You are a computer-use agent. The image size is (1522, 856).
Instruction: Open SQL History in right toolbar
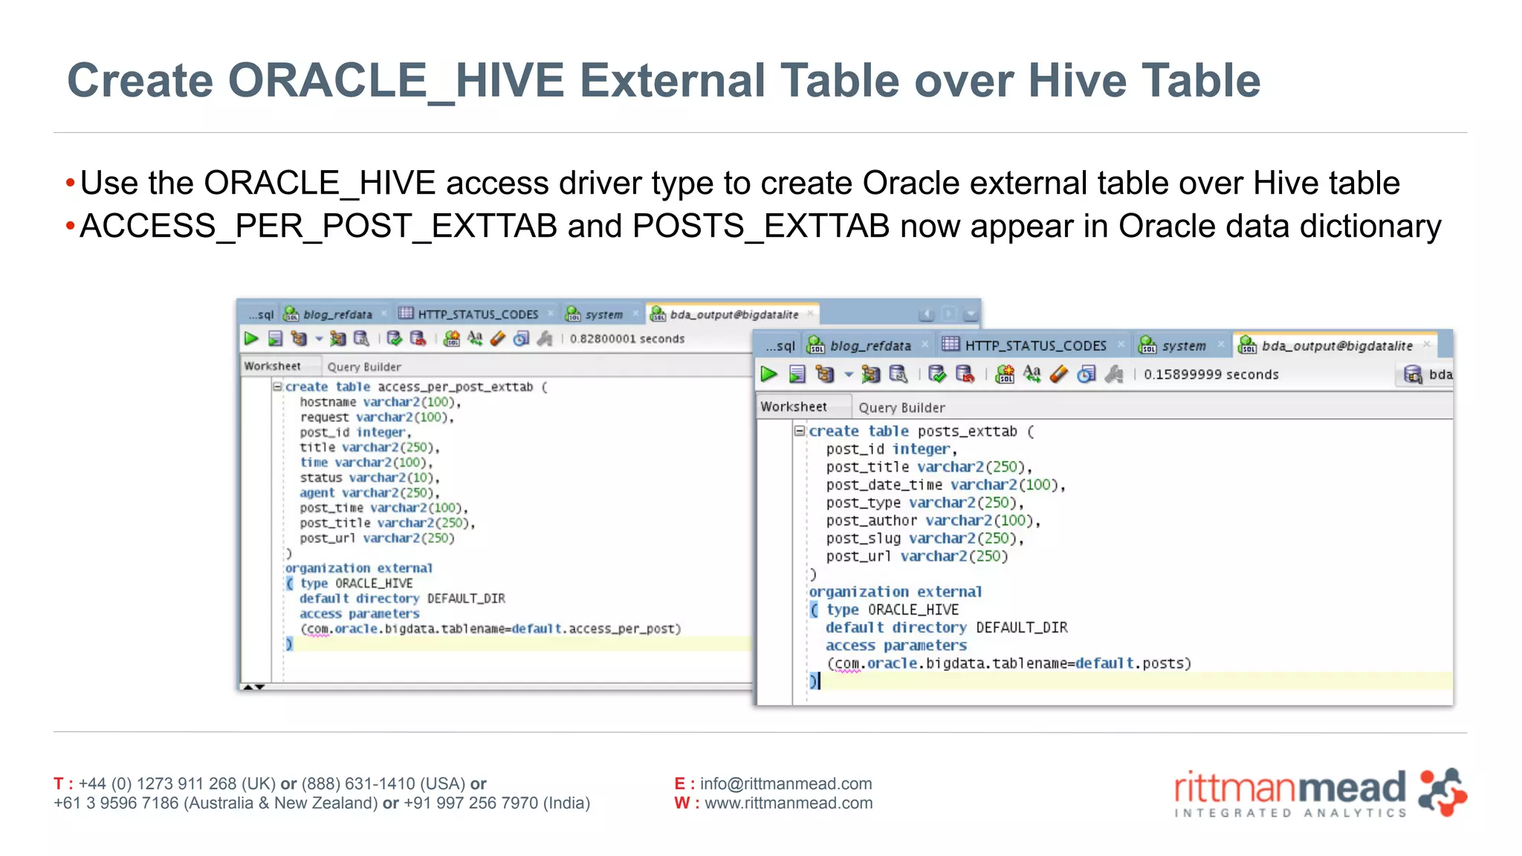tap(1087, 374)
